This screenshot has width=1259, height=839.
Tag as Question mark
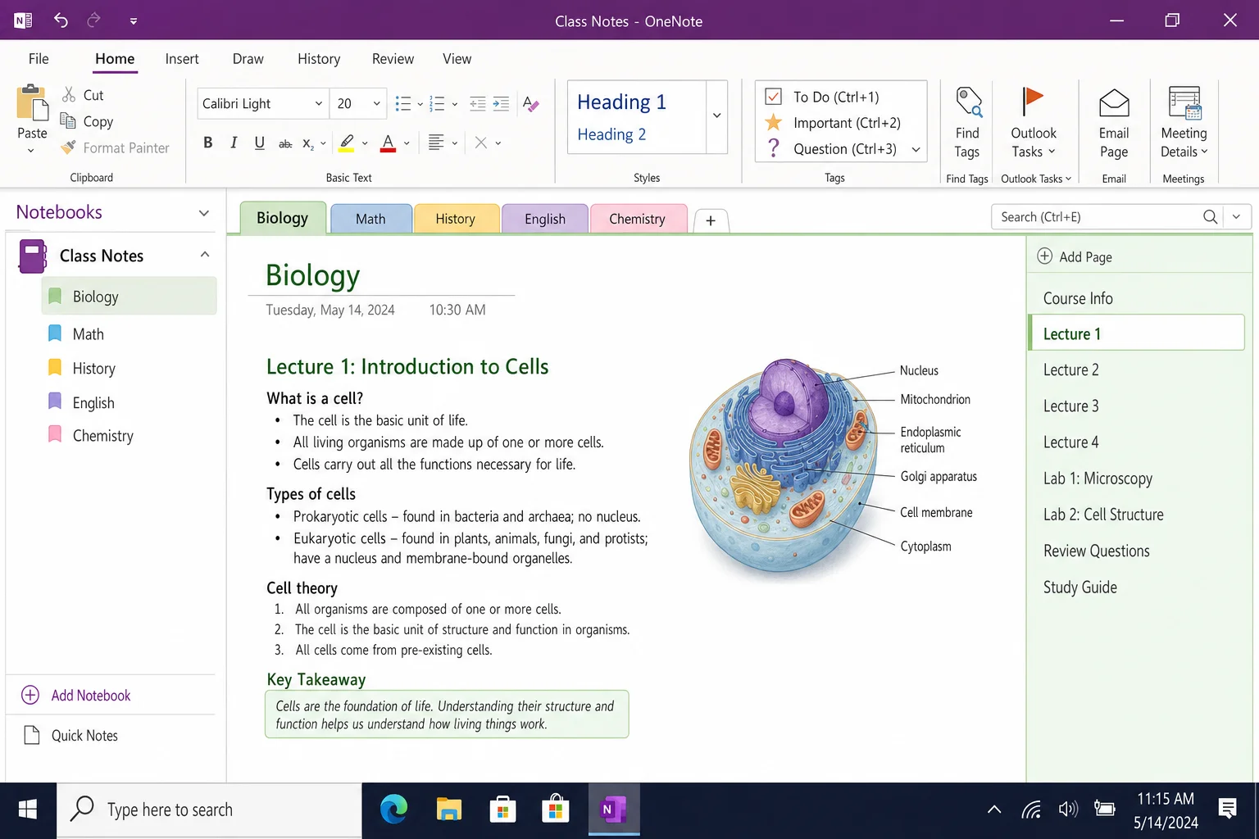point(773,148)
